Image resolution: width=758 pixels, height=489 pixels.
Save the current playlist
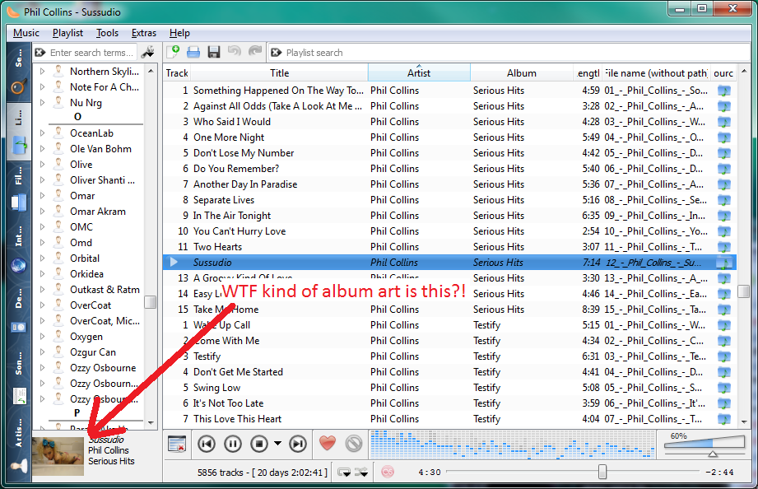[x=214, y=52]
